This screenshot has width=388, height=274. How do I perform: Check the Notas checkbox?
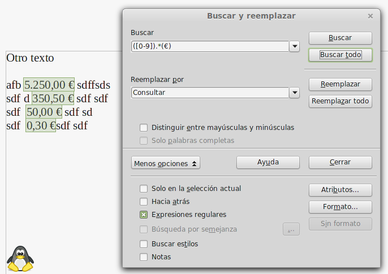[144, 257]
